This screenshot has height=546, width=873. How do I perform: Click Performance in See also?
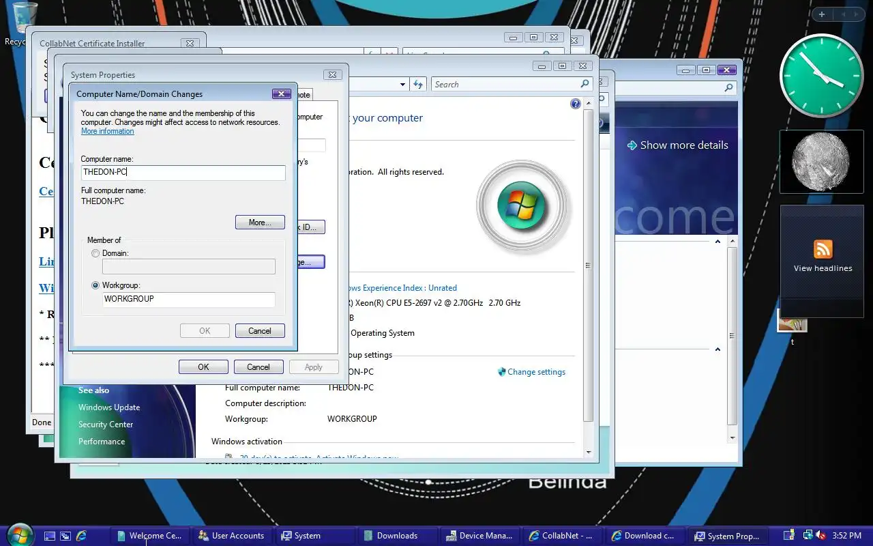click(102, 442)
